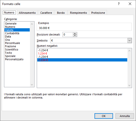This screenshot has width=136, height=121.
Task: Click the Annulla button
Action: click(x=125, y=116)
